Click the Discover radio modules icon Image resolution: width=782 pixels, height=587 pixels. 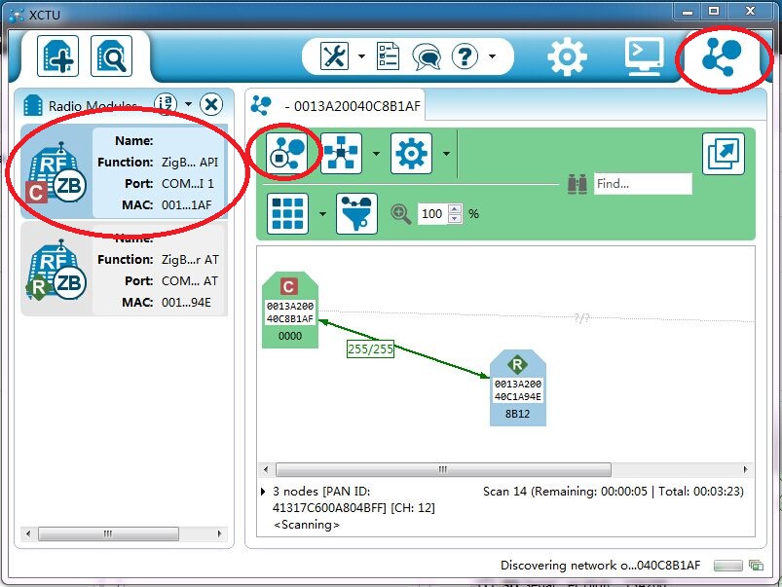(111, 56)
